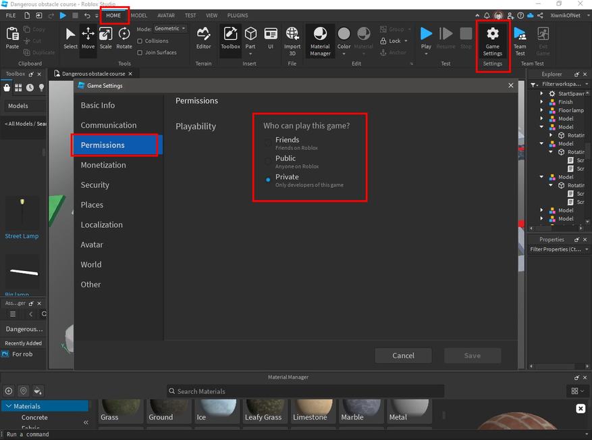Open Filter Properties dropdown arrow
The height and width of the screenshot is (440, 592).
[x=587, y=249]
